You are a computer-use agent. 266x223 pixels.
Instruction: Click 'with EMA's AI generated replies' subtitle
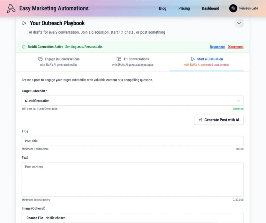click(59, 65)
